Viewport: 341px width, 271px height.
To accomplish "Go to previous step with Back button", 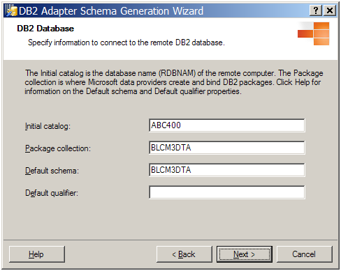I will (x=184, y=254).
